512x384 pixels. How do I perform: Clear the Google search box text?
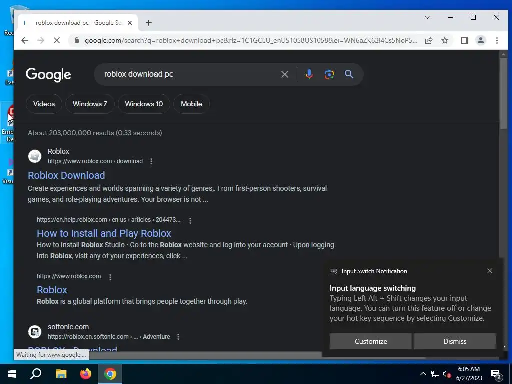pyautogui.click(x=284, y=74)
